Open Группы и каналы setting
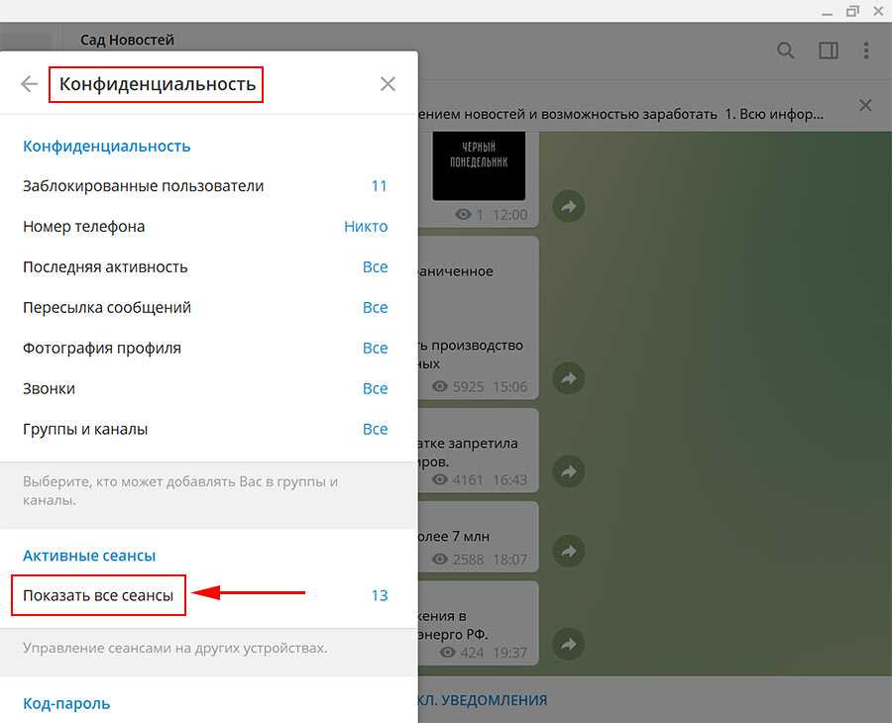 pos(205,430)
